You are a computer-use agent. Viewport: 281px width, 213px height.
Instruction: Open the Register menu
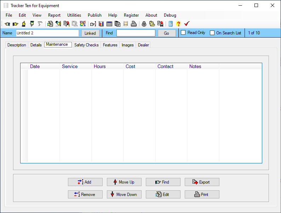131,15
